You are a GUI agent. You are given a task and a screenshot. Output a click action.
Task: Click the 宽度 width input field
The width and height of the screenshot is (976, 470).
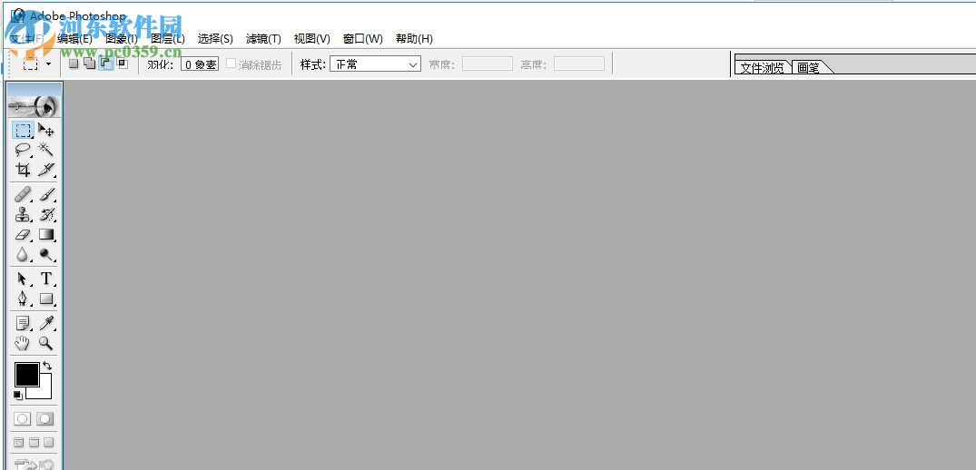coord(488,64)
